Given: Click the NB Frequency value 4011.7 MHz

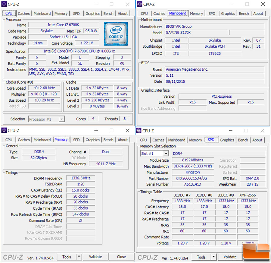Looking at the screenshot, I should [x=106, y=164].
